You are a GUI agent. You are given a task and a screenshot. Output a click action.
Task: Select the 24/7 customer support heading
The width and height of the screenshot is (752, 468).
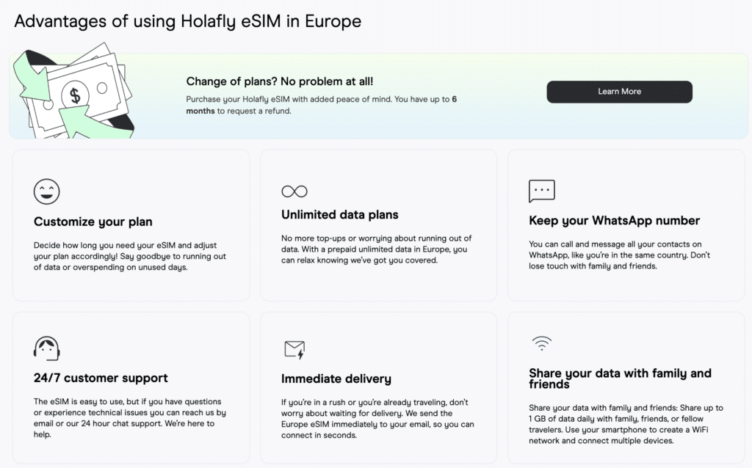[101, 378]
